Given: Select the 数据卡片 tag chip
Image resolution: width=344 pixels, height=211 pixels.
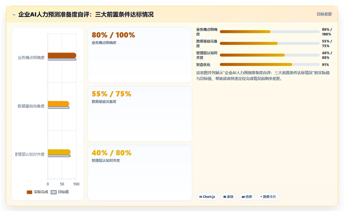Looking at the screenshot, I should pos(268,197).
